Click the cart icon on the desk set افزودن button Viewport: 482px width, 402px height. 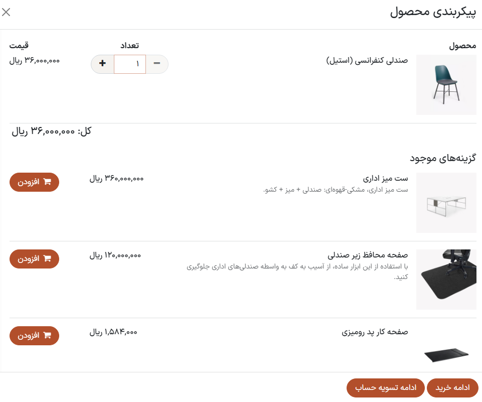tap(47, 182)
